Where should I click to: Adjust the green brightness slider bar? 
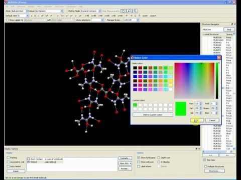coord(217,80)
